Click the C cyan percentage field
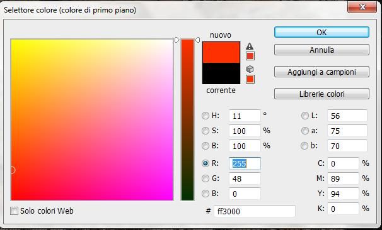The image size is (382, 230). (343, 163)
